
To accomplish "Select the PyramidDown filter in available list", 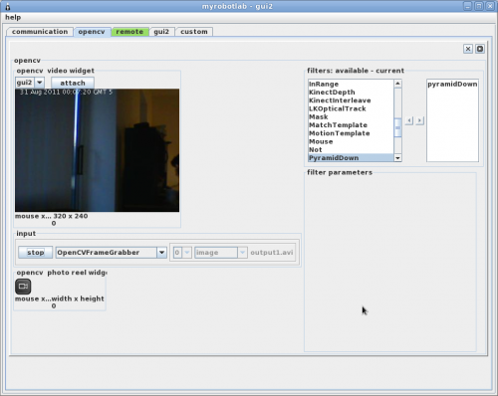I will pyautogui.click(x=351, y=158).
